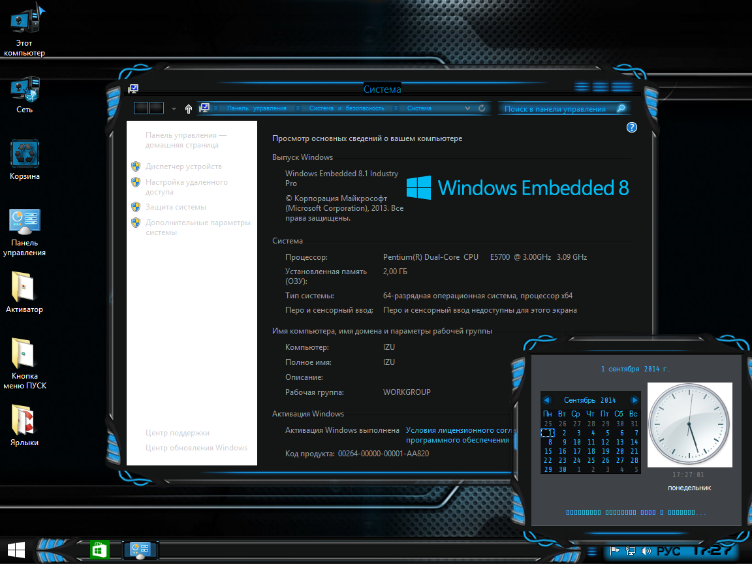
Task: Select day 15 in the calendar
Action: pos(548,451)
